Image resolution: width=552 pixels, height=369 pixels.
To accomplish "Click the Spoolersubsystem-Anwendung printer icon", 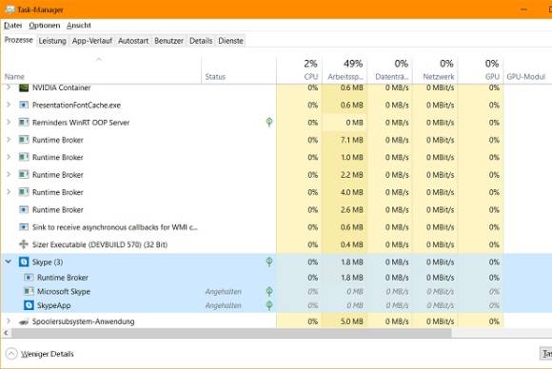I will 24,321.
